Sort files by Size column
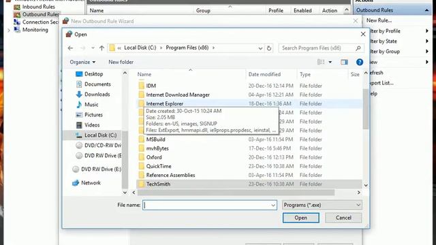 [x=355, y=74]
